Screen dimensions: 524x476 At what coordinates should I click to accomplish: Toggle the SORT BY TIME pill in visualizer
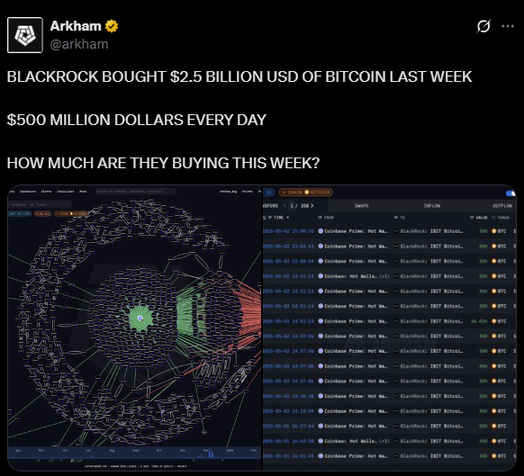tap(20, 213)
